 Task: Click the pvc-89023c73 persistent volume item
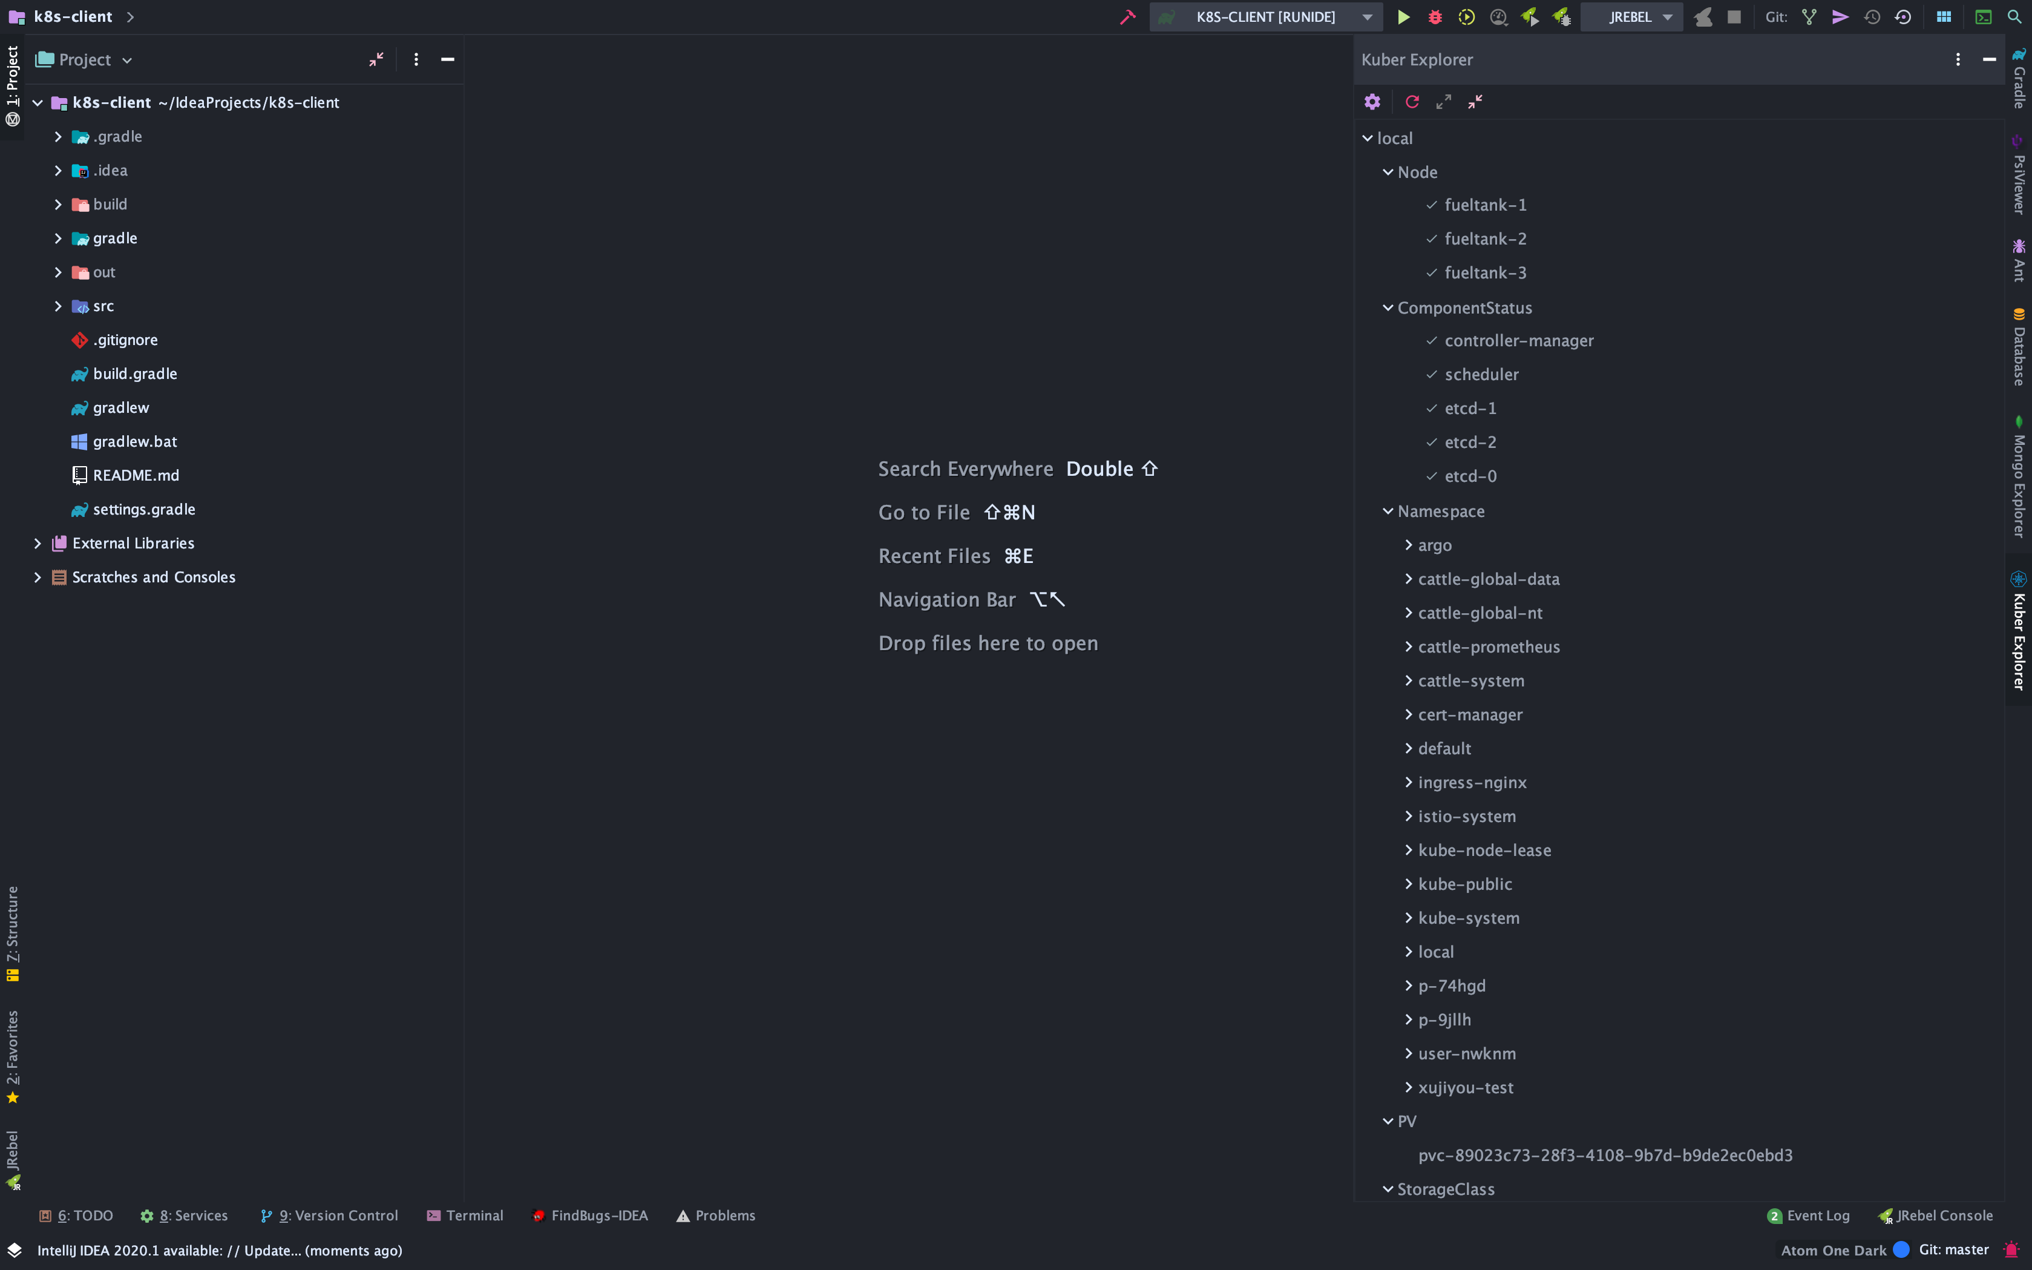[x=1605, y=1154]
